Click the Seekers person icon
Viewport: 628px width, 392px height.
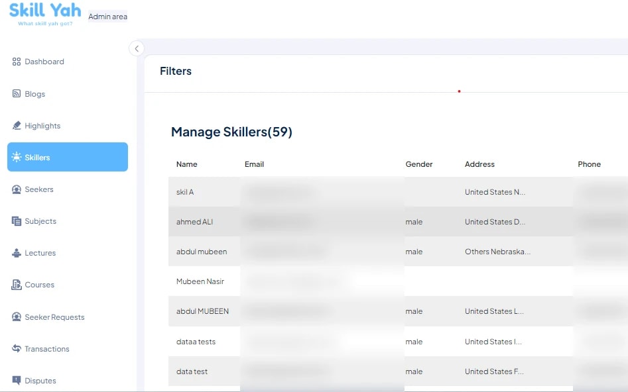pos(17,189)
